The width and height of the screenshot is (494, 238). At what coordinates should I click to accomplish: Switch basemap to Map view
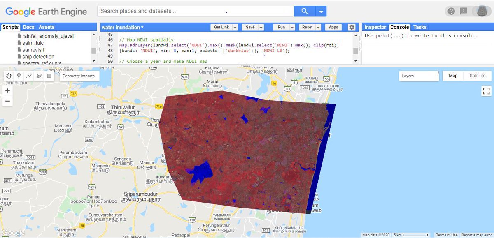pos(453,76)
